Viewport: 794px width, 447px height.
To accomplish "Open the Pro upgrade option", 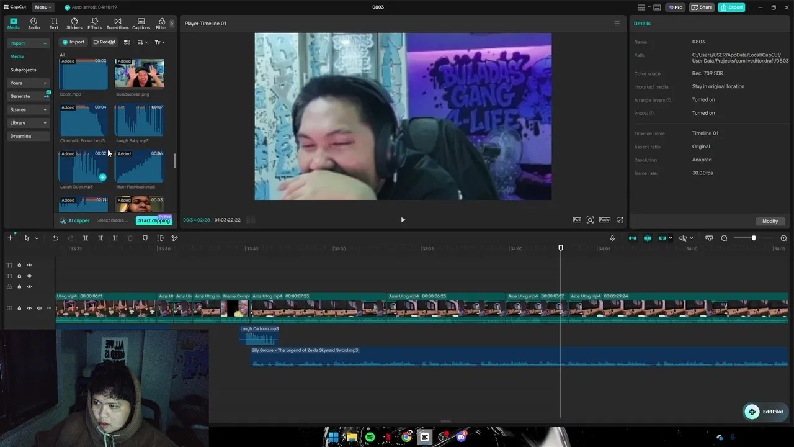I will 675,7.
